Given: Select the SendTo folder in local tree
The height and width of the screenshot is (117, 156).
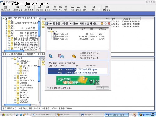Looking at the screenshot, I should tap(23, 95).
